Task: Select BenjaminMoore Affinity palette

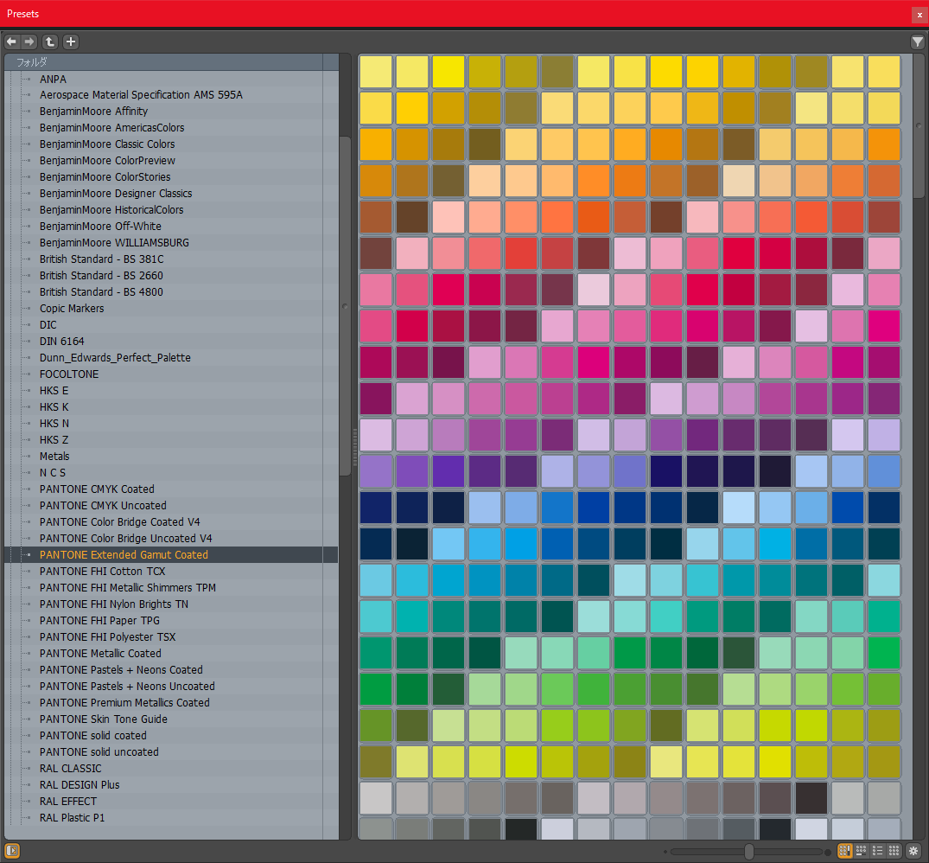Action: pyautogui.click(x=93, y=112)
